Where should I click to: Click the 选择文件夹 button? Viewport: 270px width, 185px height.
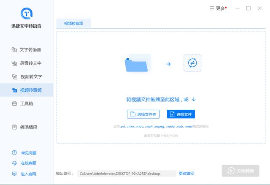143,114
